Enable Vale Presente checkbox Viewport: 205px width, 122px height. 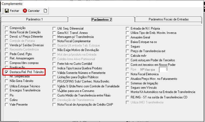pyautogui.click(x=6, y=105)
